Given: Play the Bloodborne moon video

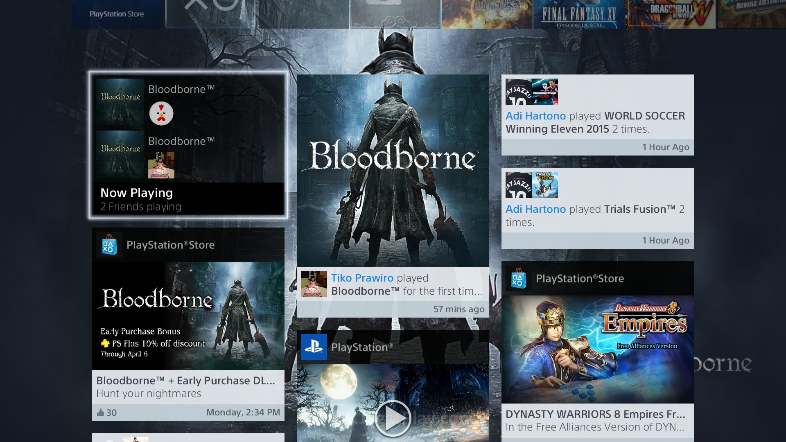Looking at the screenshot, I should click(393, 418).
